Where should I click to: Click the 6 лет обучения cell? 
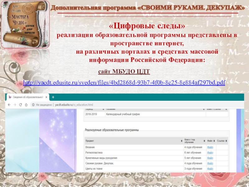(x=195, y=153)
